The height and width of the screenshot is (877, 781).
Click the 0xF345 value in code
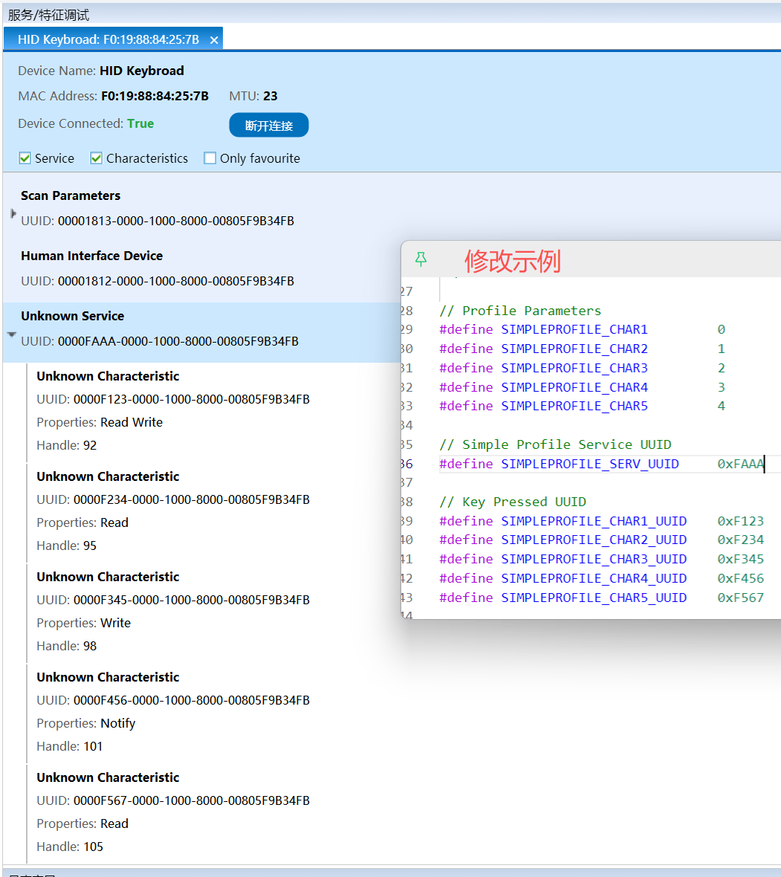741,560
